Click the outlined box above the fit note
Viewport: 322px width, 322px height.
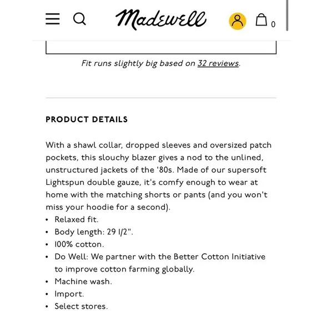(161, 47)
